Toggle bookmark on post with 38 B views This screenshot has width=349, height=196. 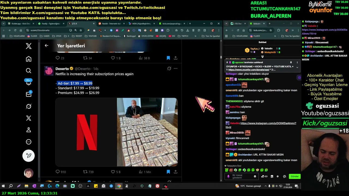point(168,58)
